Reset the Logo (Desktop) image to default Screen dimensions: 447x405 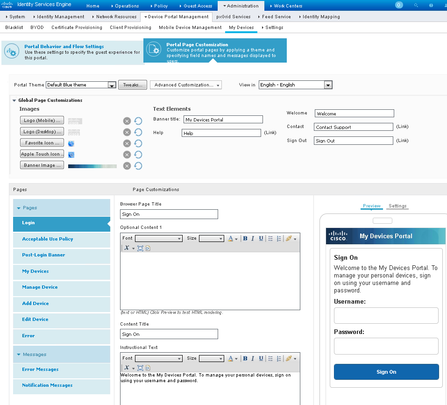[138, 132]
